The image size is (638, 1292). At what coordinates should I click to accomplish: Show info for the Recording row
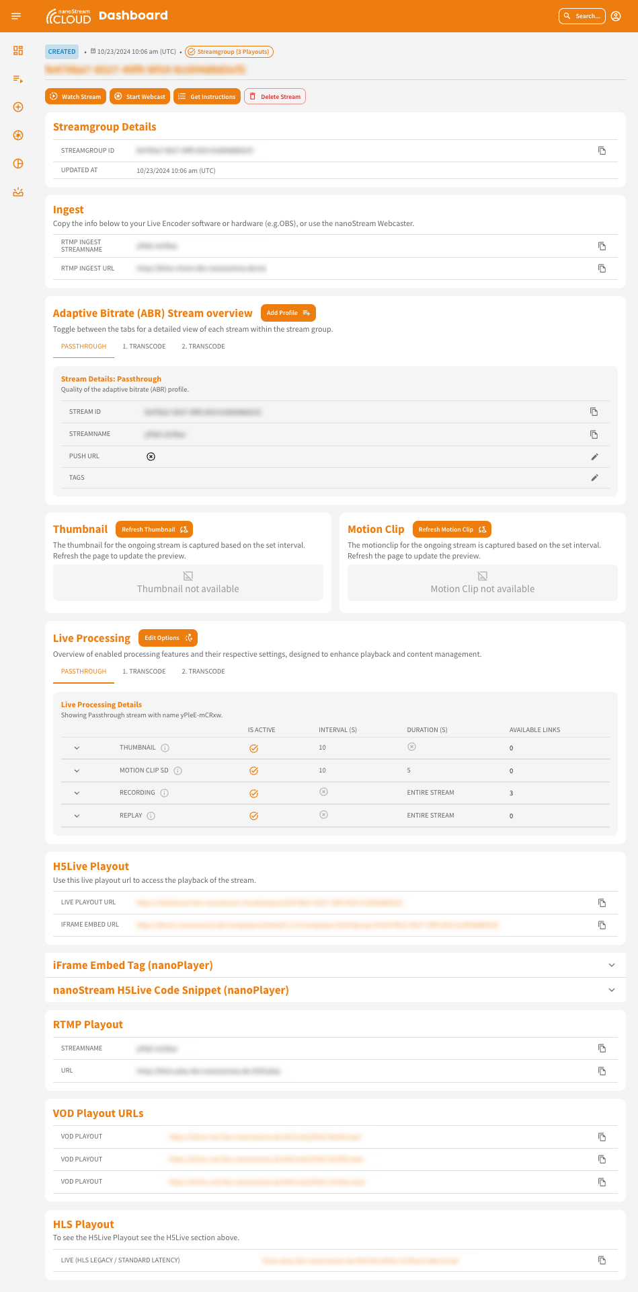pos(165,793)
